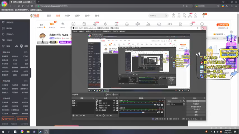The width and height of the screenshot is (239, 134).
Task: Toggle visibility of first image source
Action: click(x=114, y=101)
